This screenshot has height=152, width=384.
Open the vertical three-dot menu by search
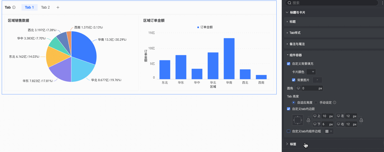pos(382,3)
